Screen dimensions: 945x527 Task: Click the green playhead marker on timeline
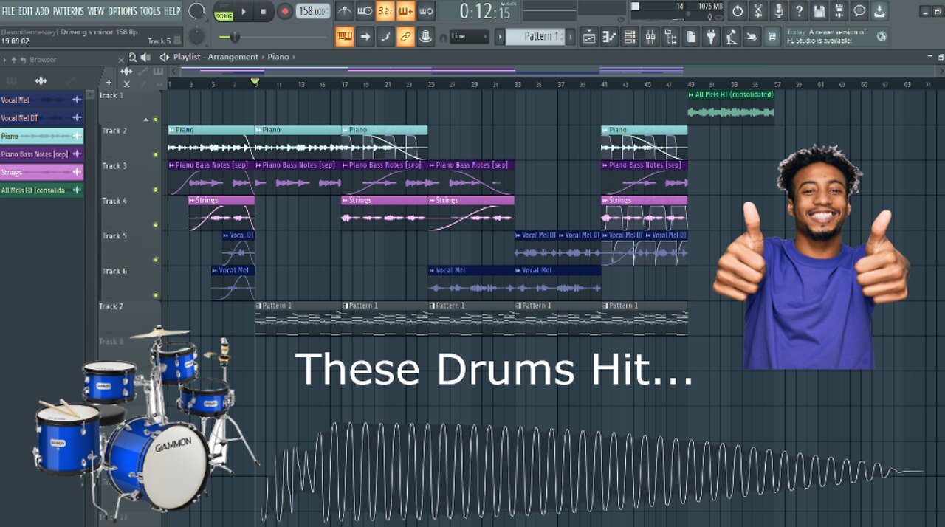pyautogui.click(x=255, y=82)
